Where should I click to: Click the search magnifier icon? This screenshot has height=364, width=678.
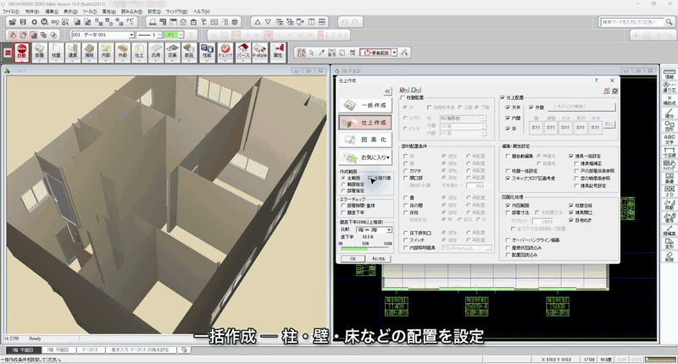[x=669, y=22]
